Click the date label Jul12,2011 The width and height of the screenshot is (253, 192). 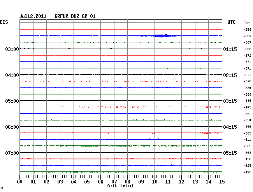click(33, 16)
